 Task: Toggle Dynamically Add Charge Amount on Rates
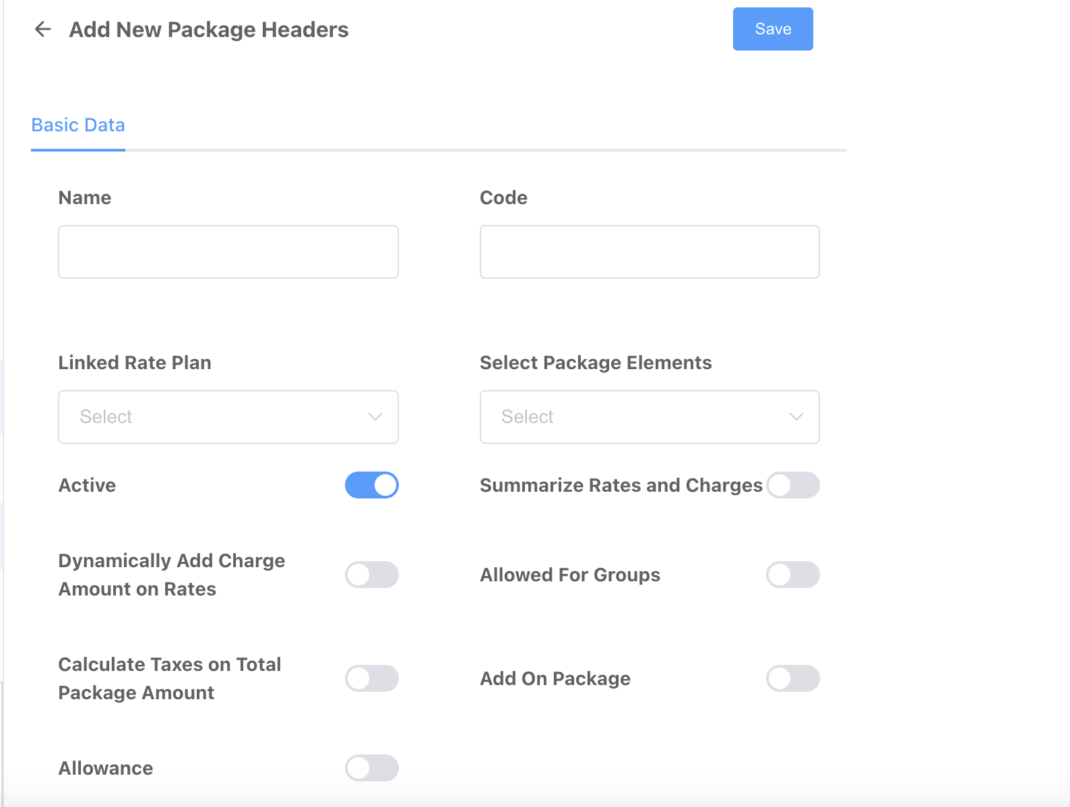click(372, 575)
